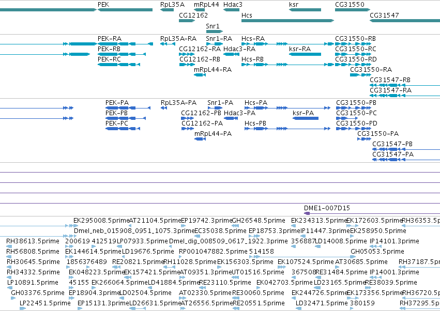Screen dimensions: 440x311
Task: Select the DME1-007D15 clone label
Action: tap(327, 208)
